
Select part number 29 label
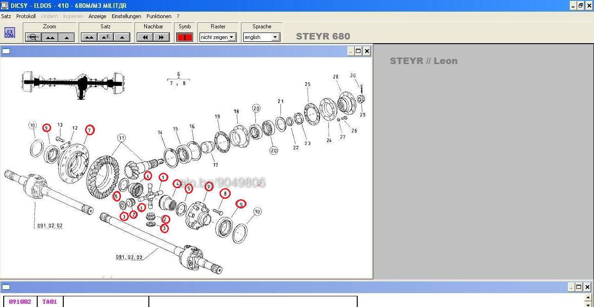(362, 115)
